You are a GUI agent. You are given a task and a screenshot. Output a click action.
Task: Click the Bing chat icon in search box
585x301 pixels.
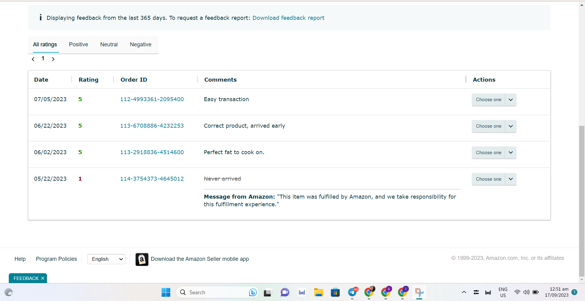pos(253,292)
